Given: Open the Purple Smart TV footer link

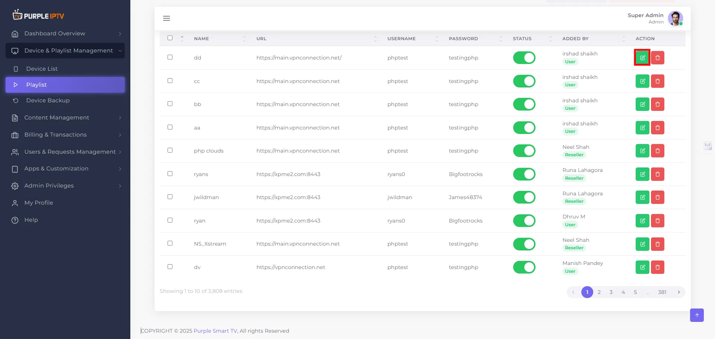Looking at the screenshot, I should (x=215, y=331).
